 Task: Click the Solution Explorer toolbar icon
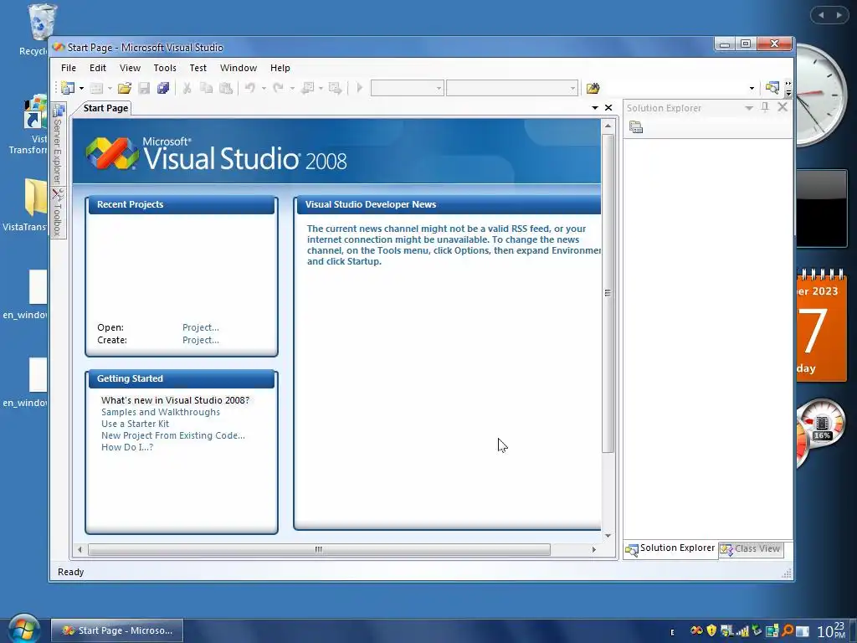[x=772, y=88]
